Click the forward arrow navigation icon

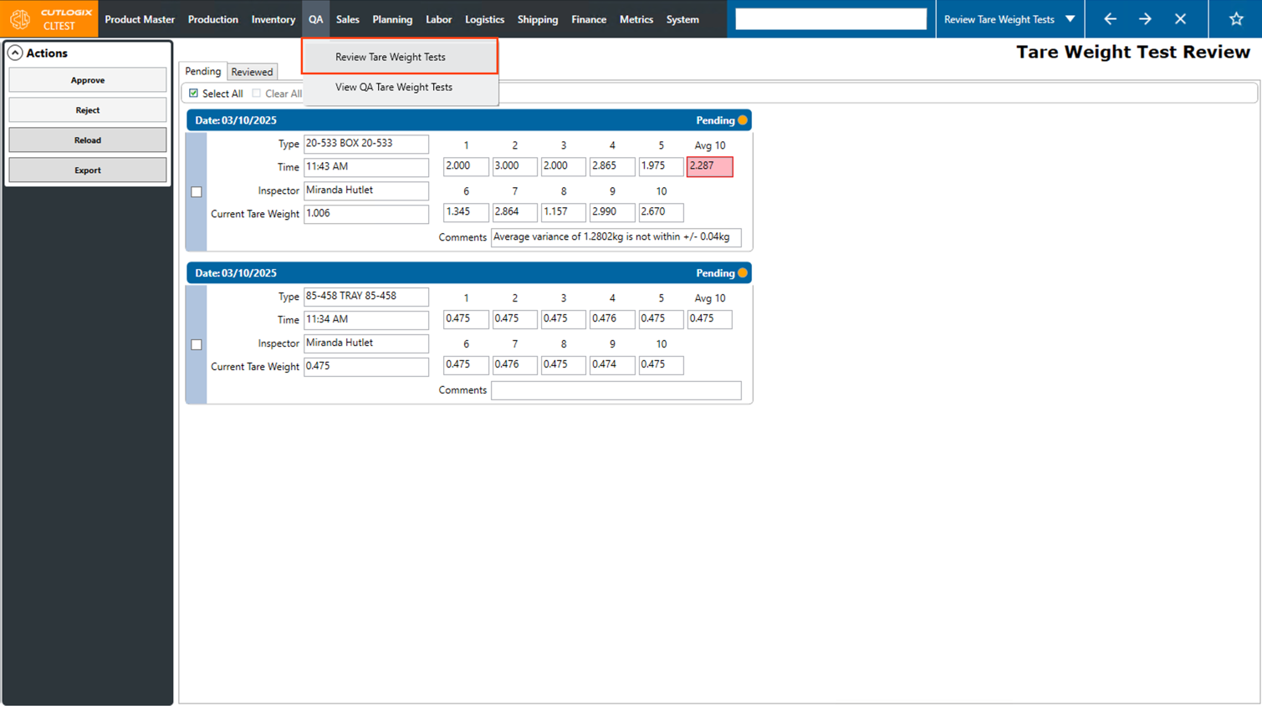[1145, 18]
